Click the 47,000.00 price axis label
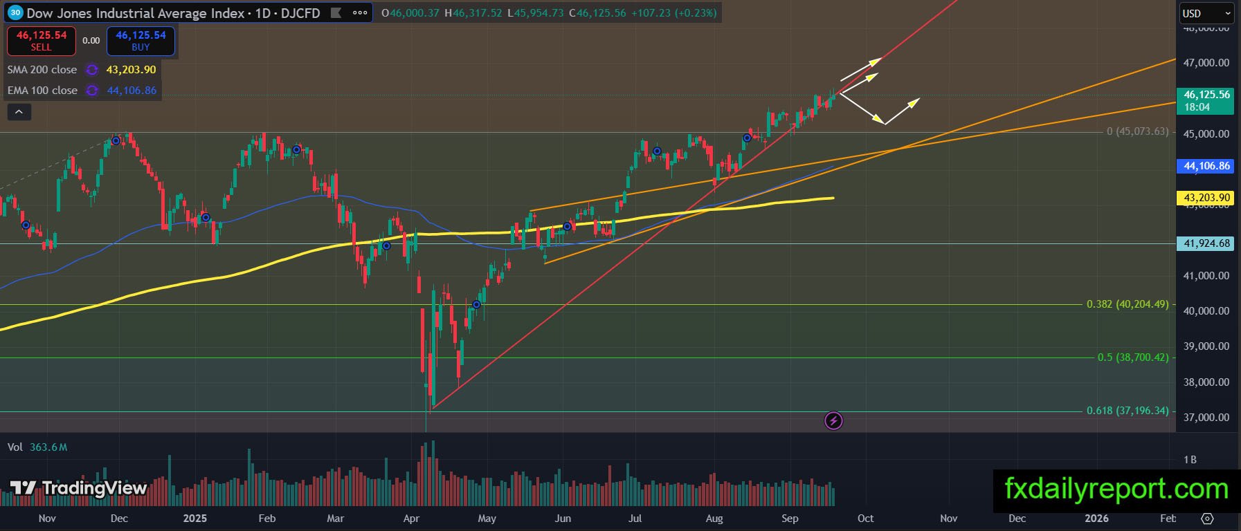 coord(1206,63)
